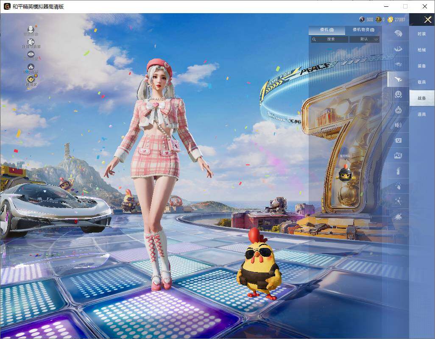
Task: Select the smiley card subcategory icon
Action: (x=398, y=140)
